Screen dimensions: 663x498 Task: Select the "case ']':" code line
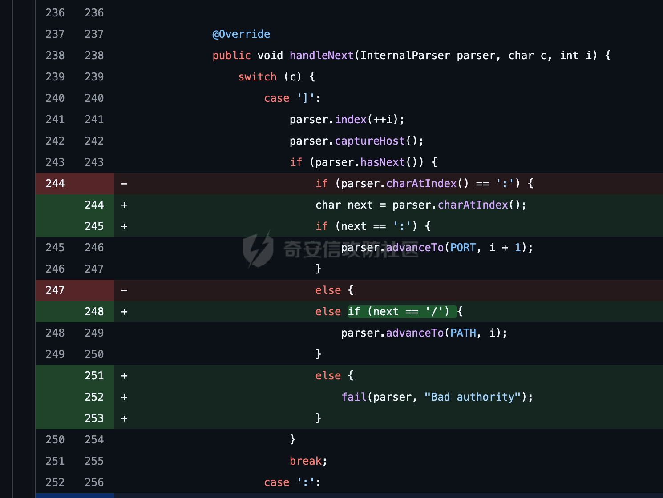(x=292, y=98)
